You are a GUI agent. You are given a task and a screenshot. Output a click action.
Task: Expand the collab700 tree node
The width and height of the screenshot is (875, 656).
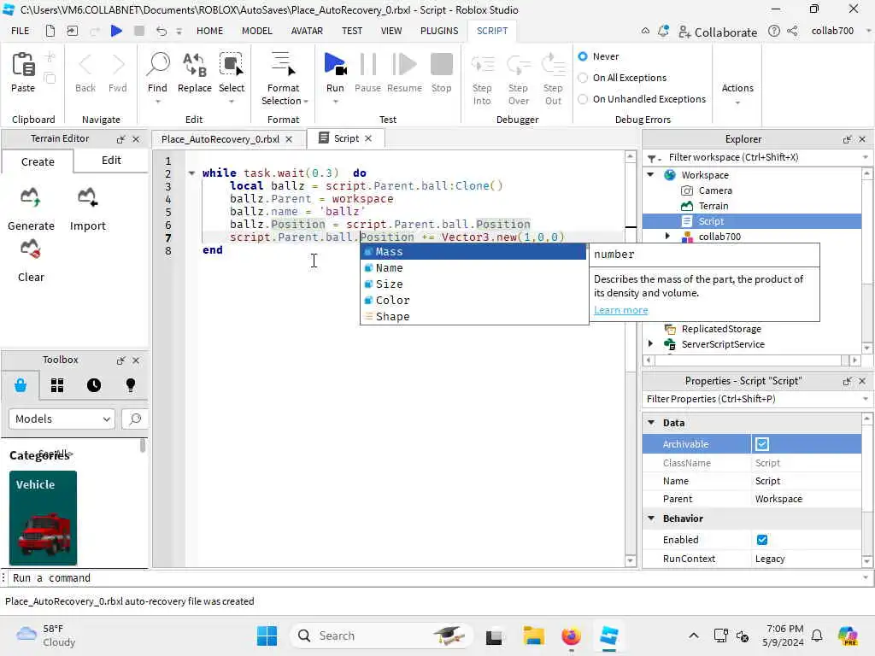pos(667,237)
